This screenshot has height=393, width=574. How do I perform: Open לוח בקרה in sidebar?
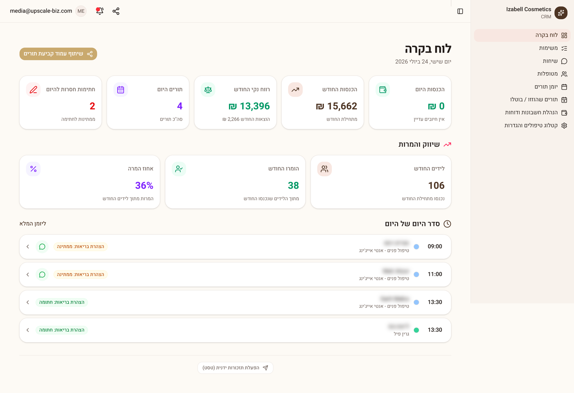coord(522,35)
